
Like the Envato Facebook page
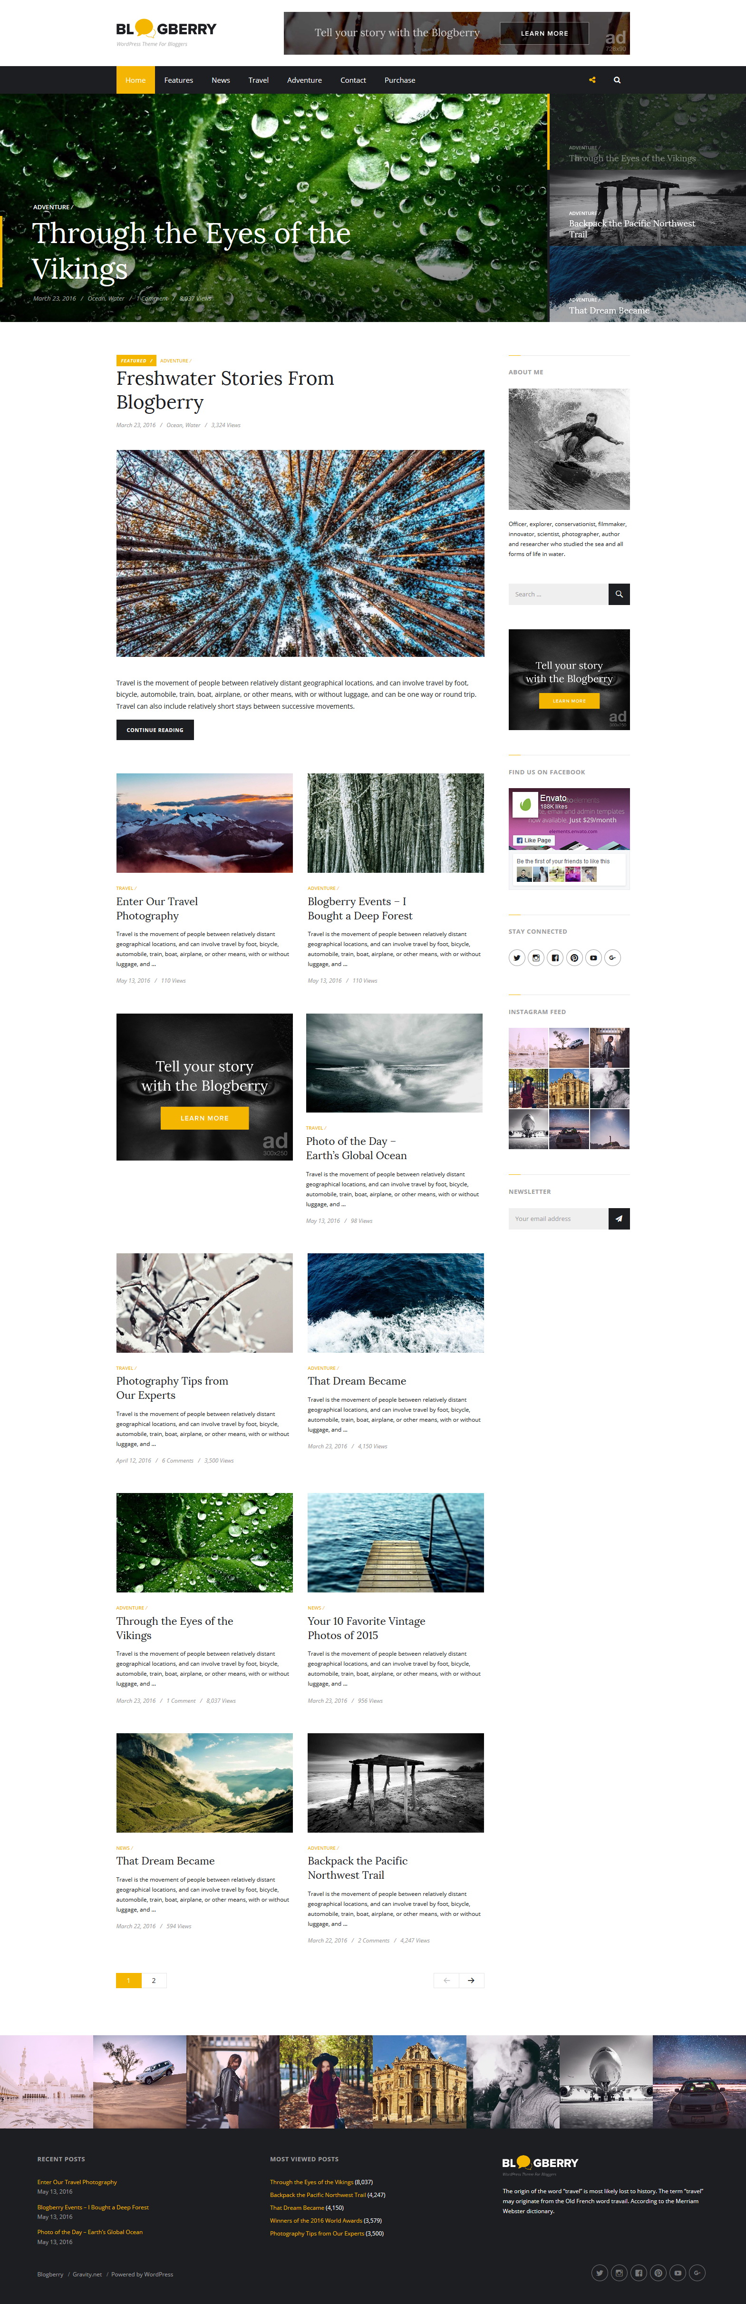click(534, 841)
